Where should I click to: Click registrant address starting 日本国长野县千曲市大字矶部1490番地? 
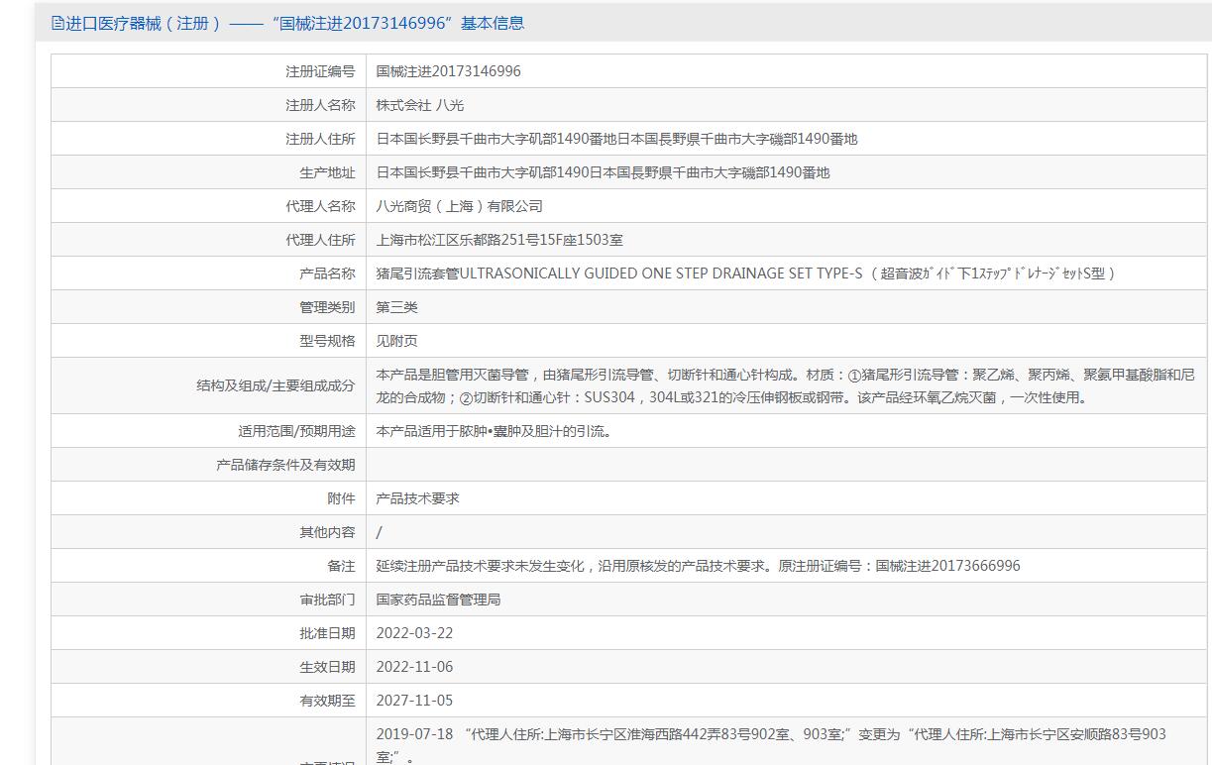(x=616, y=139)
